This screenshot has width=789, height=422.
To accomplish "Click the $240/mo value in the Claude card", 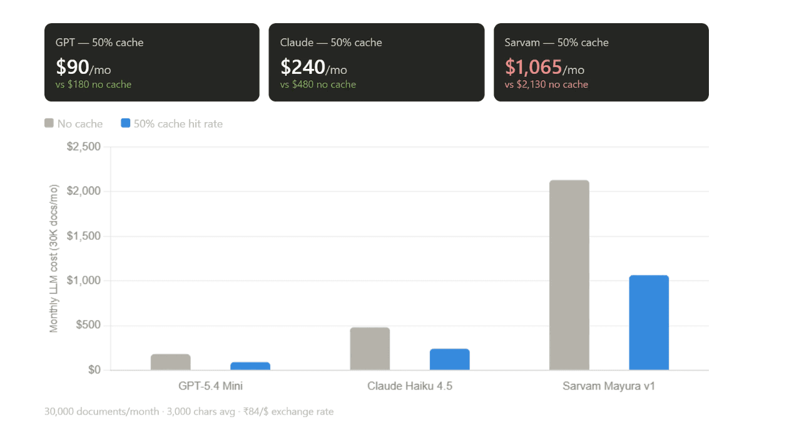I will [x=313, y=67].
